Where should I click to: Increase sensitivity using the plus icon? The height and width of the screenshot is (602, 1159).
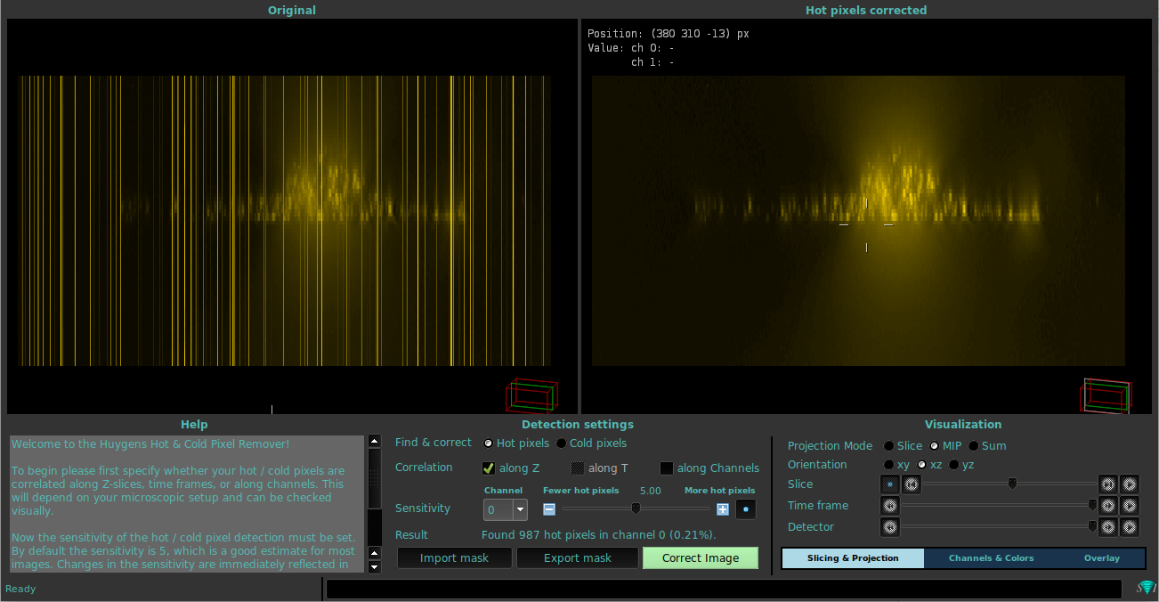click(x=723, y=508)
